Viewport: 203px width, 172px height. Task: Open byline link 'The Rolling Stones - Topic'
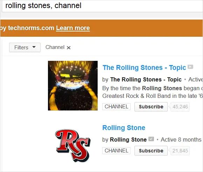pos(146,79)
